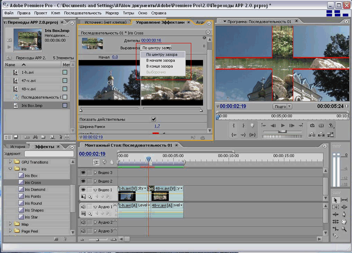Collapse the Видео 1 track triangle
The width and height of the screenshot is (352, 253).
coord(95,190)
